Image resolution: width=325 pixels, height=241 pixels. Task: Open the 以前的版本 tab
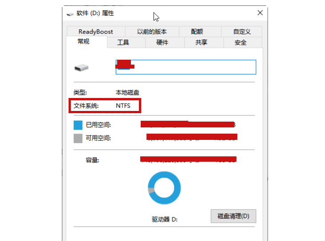coord(152,32)
